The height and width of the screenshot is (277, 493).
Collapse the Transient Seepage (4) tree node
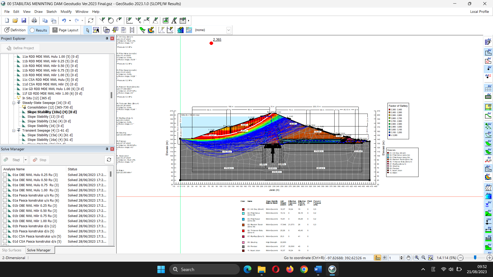pos(14,131)
